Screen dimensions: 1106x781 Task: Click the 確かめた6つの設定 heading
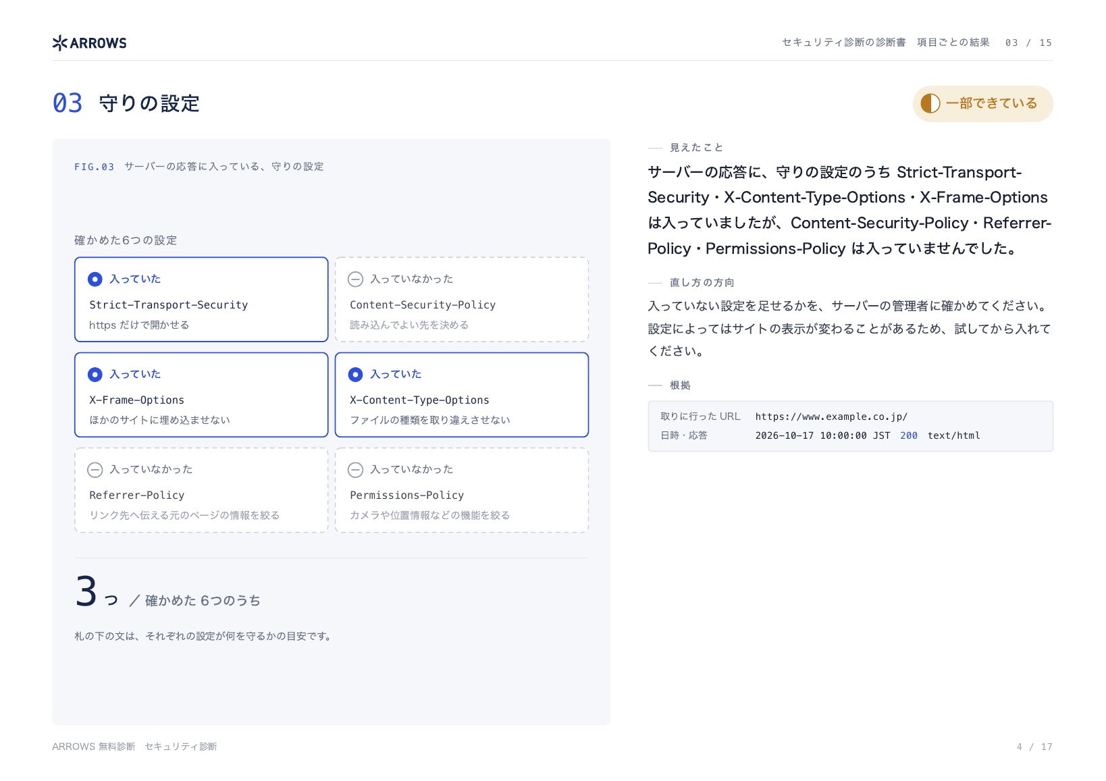pyautogui.click(x=126, y=240)
